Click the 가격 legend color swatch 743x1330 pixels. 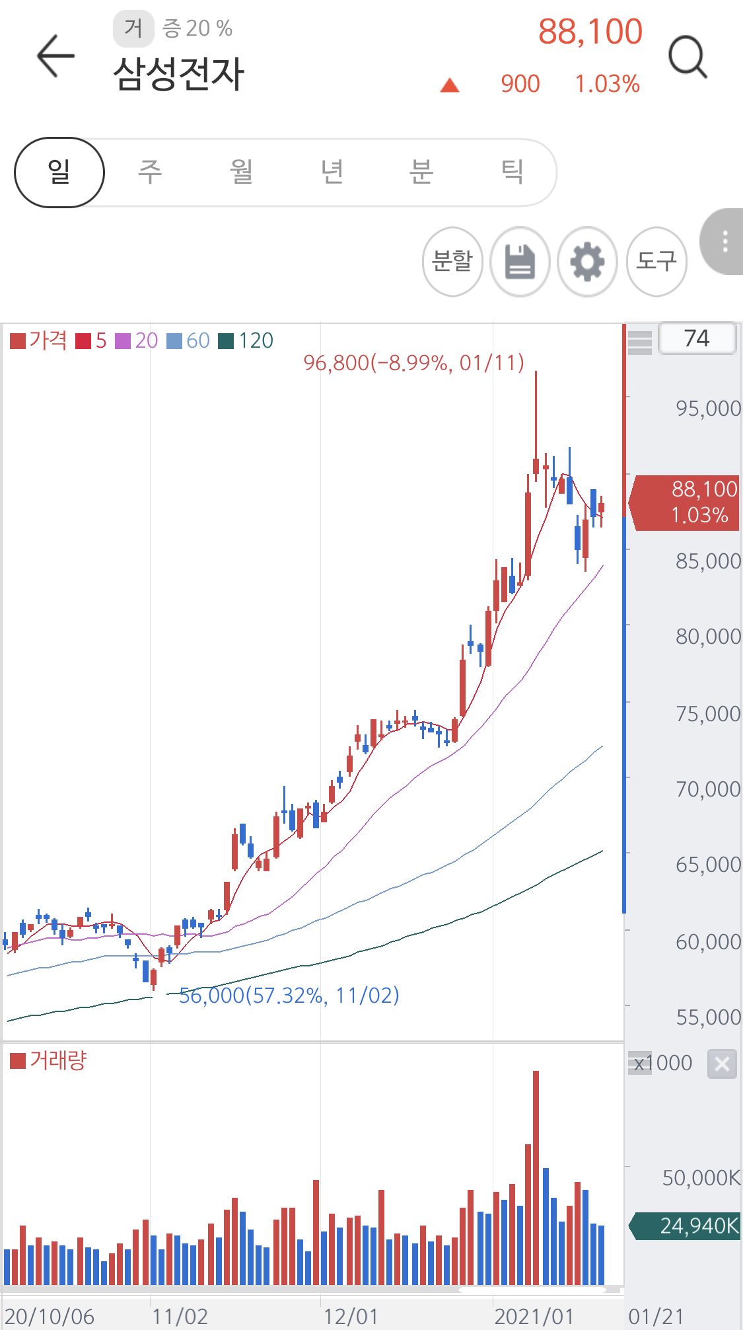coord(18,341)
